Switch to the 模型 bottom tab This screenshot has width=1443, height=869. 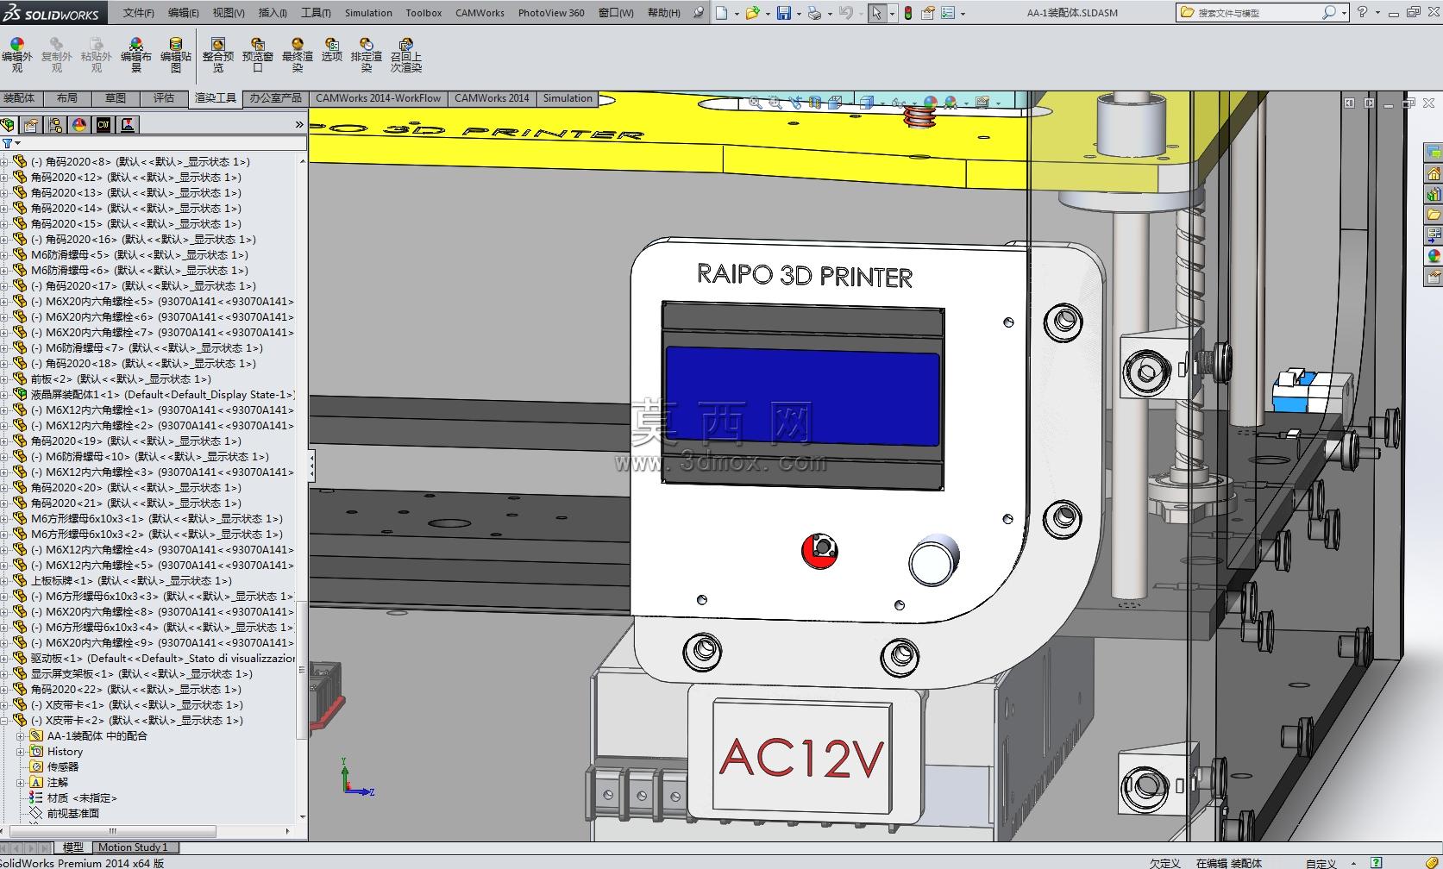click(x=73, y=847)
